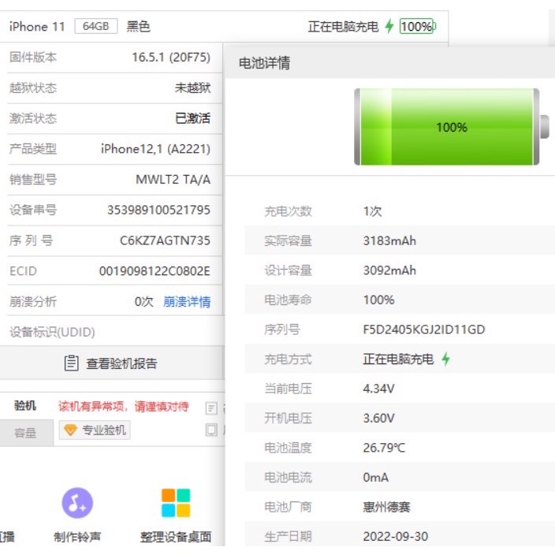Click battery temperature 26.79℃
555x555 pixels.
point(384,448)
